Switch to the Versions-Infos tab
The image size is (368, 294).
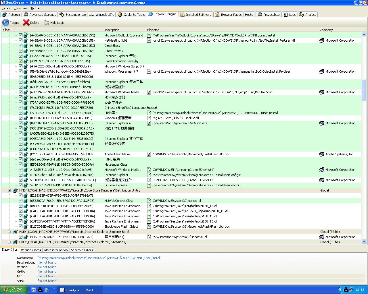coord(31,250)
